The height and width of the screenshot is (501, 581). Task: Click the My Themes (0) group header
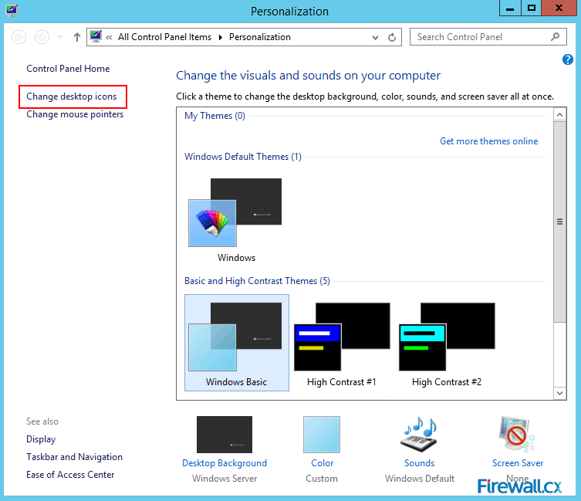[214, 116]
